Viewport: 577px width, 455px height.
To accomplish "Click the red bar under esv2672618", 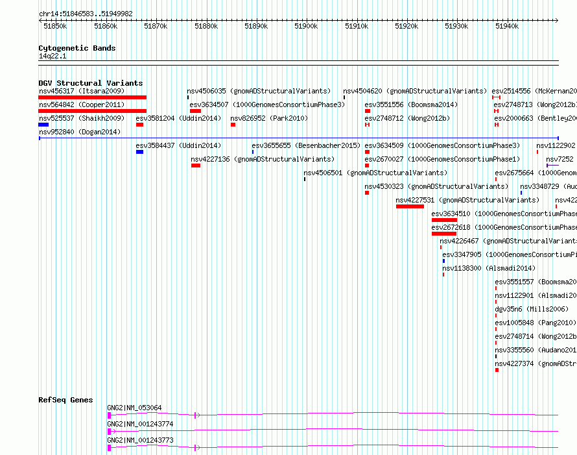I will 444,234.
